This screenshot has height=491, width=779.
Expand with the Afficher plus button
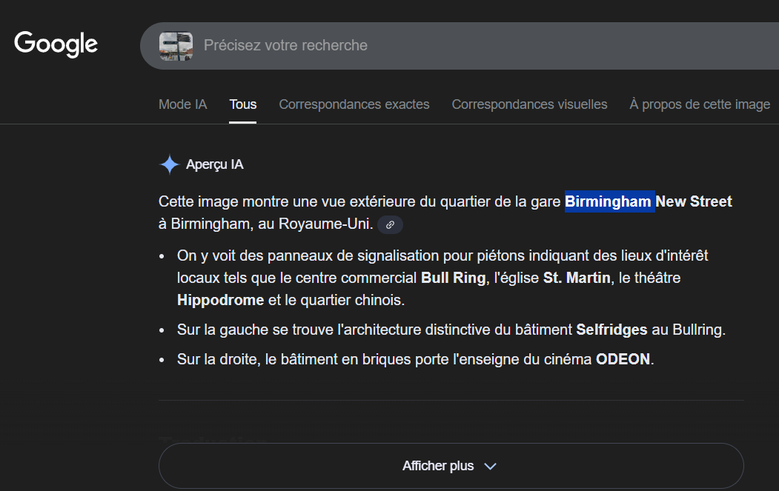coord(451,466)
